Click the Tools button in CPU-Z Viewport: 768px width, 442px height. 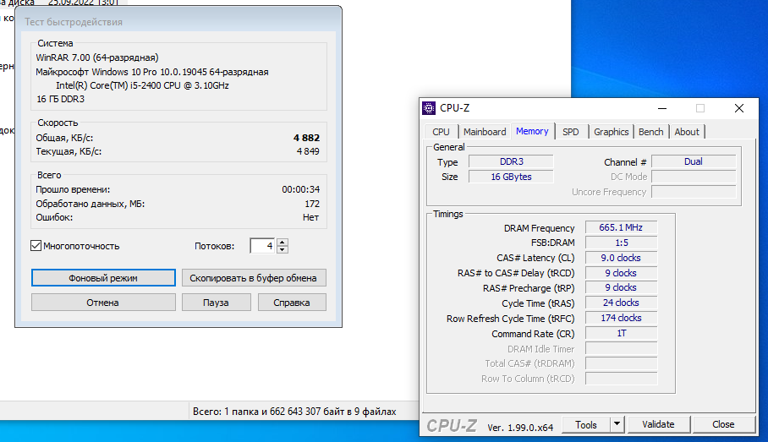[586, 424]
